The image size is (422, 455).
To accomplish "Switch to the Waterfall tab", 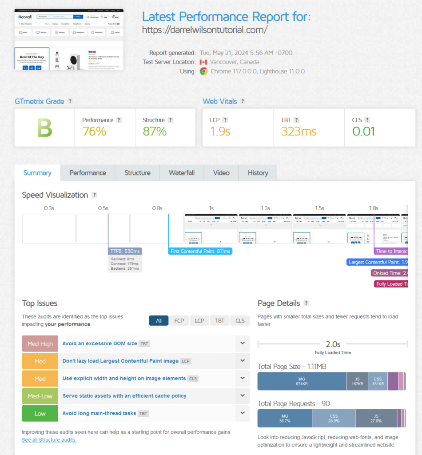I will coord(182,173).
